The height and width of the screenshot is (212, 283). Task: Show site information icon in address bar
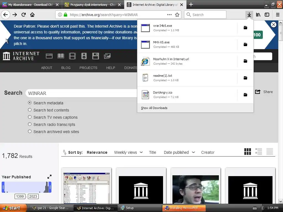point(60,15)
